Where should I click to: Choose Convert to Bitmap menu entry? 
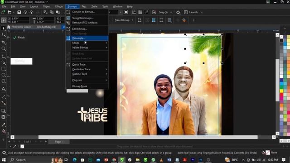pos(87,12)
